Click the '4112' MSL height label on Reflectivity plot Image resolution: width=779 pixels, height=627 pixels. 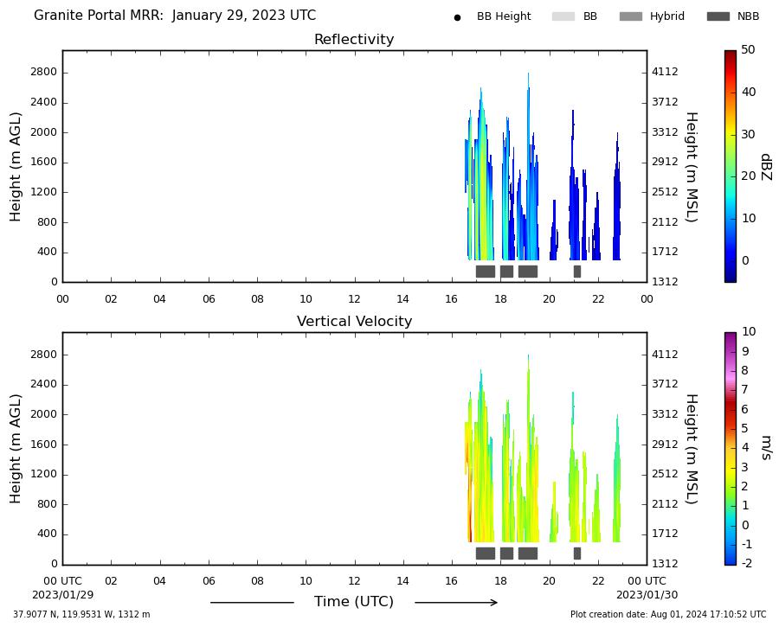(x=665, y=72)
